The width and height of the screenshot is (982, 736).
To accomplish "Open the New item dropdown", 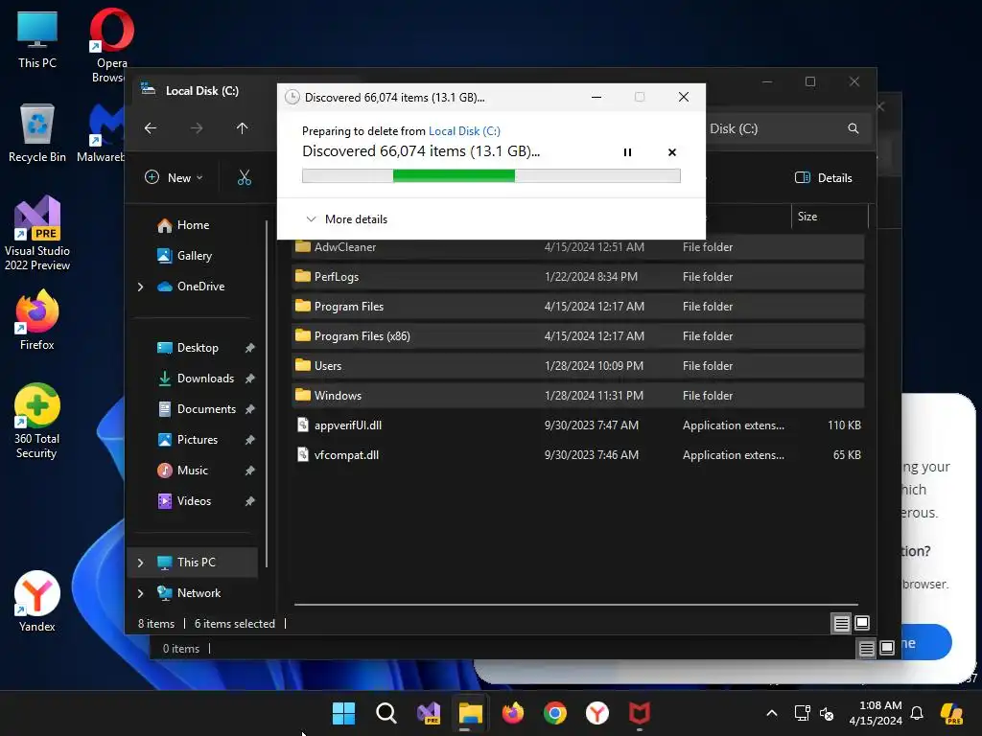I will 174,177.
